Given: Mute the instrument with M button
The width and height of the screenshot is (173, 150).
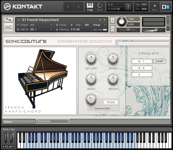Looking at the screenshot, I should coord(112,29).
